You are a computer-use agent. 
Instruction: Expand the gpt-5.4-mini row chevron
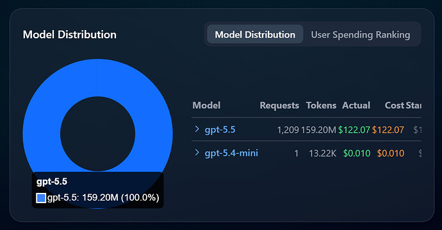pos(197,153)
